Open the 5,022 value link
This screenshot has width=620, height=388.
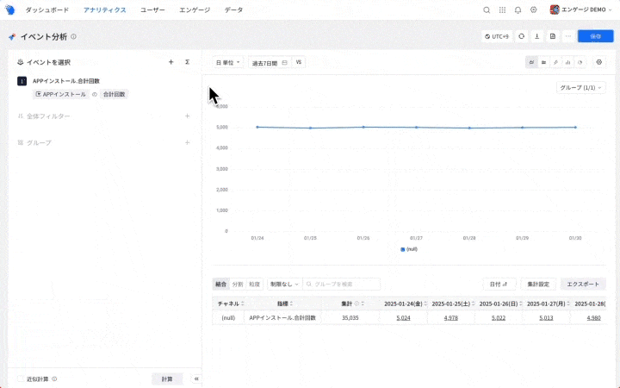tap(499, 318)
